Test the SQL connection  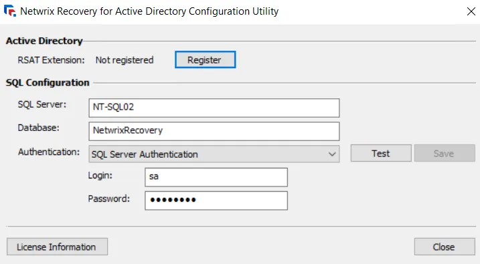click(x=381, y=153)
